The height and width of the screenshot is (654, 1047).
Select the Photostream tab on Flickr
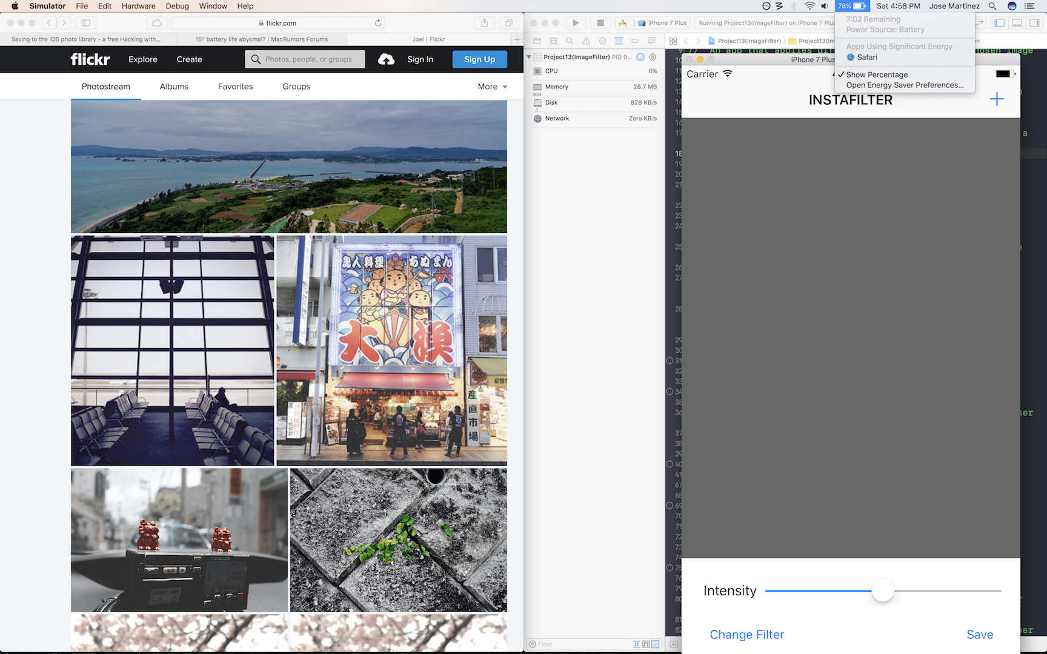106,87
